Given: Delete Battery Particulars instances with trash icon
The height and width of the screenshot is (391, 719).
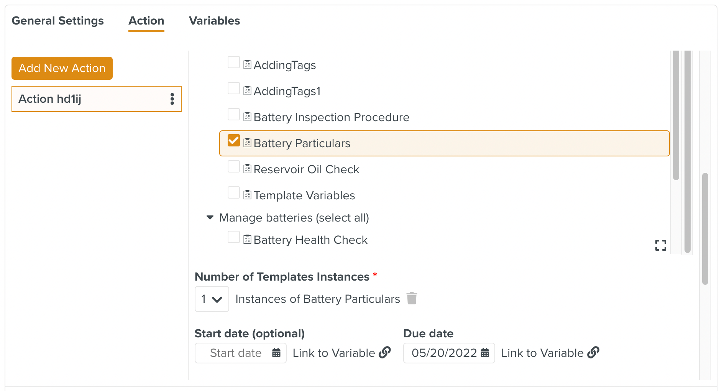Looking at the screenshot, I should (x=412, y=298).
